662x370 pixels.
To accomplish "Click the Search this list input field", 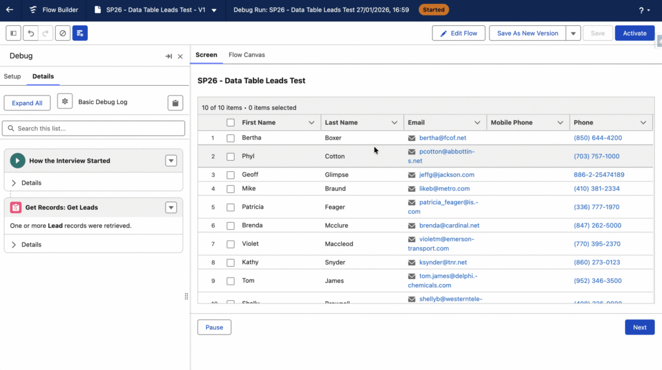I will 94,128.
